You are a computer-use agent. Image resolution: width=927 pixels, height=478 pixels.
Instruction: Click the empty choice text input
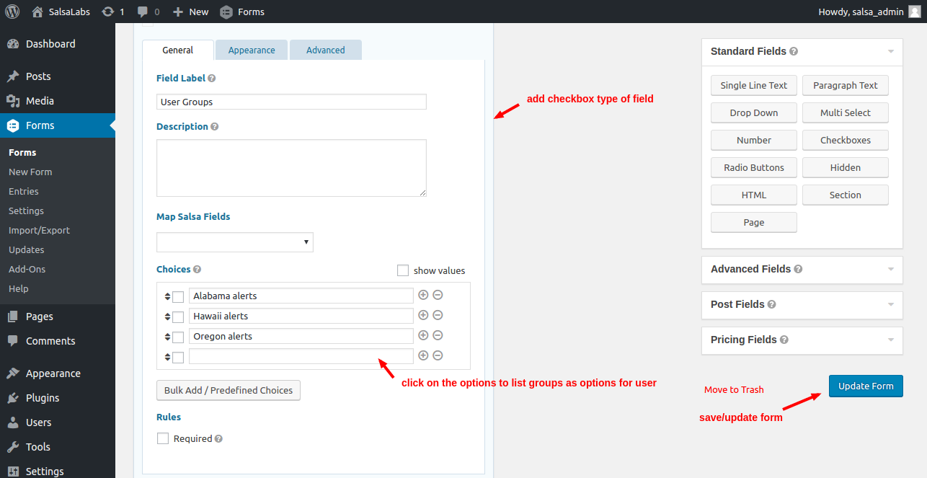[x=301, y=356]
